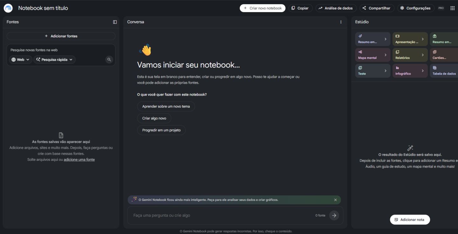
Task: Expand the chevron on the audio Resumo card
Action: tap(385, 39)
